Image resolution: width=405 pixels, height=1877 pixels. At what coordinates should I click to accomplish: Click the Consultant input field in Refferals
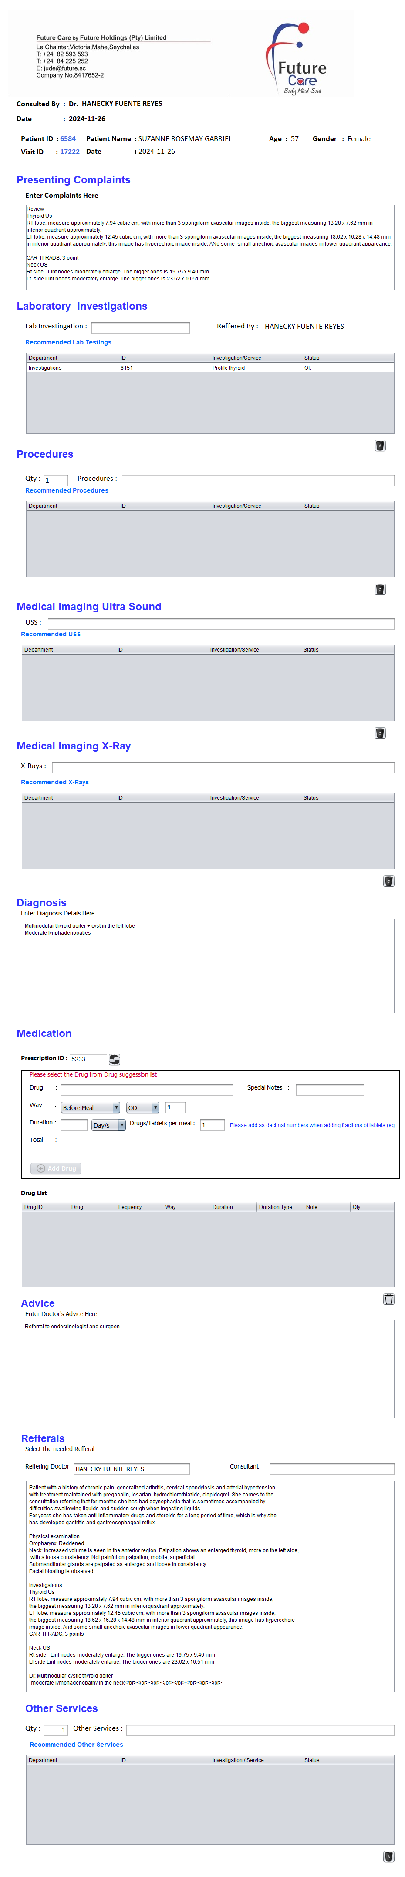331,1468
